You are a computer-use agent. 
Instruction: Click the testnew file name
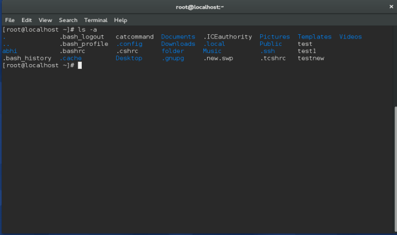(x=311, y=58)
